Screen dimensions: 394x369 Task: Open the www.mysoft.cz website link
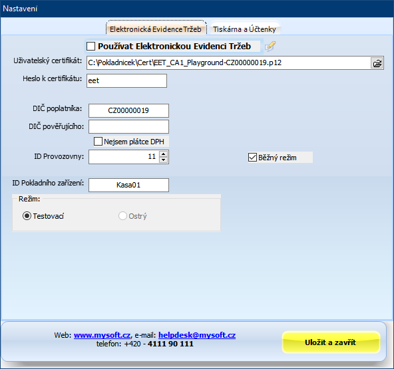coord(102,335)
